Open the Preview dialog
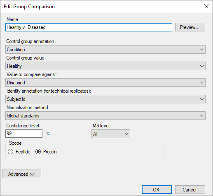The width and height of the screenshot is (213, 196). pyautogui.click(x=190, y=27)
